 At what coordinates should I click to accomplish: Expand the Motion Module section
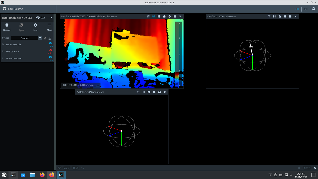click(3, 58)
